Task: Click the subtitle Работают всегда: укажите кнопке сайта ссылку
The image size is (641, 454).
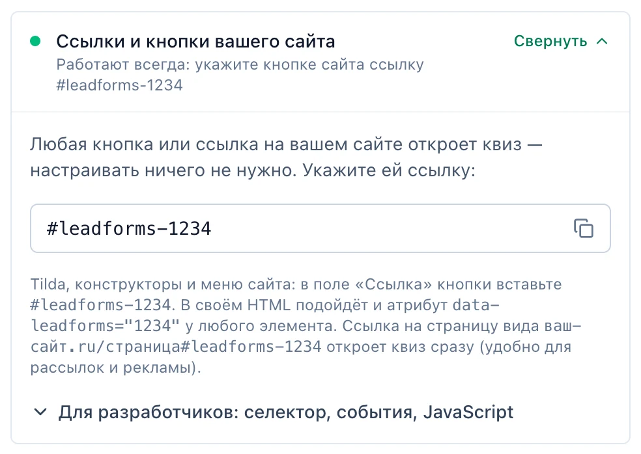Action: click(x=240, y=64)
